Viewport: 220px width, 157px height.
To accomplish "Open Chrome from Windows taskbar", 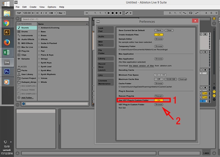I will click(x=7, y=23).
